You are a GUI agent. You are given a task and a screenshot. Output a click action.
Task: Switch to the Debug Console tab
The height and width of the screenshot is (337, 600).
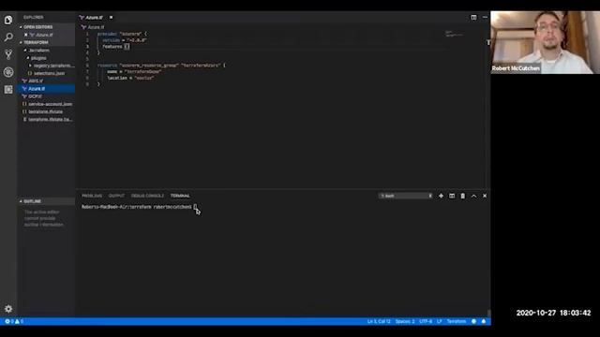click(147, 196)
